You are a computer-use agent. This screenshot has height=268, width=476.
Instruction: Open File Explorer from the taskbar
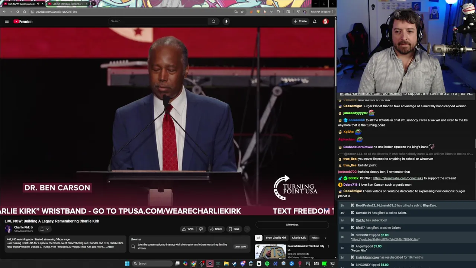click(226, 264)
